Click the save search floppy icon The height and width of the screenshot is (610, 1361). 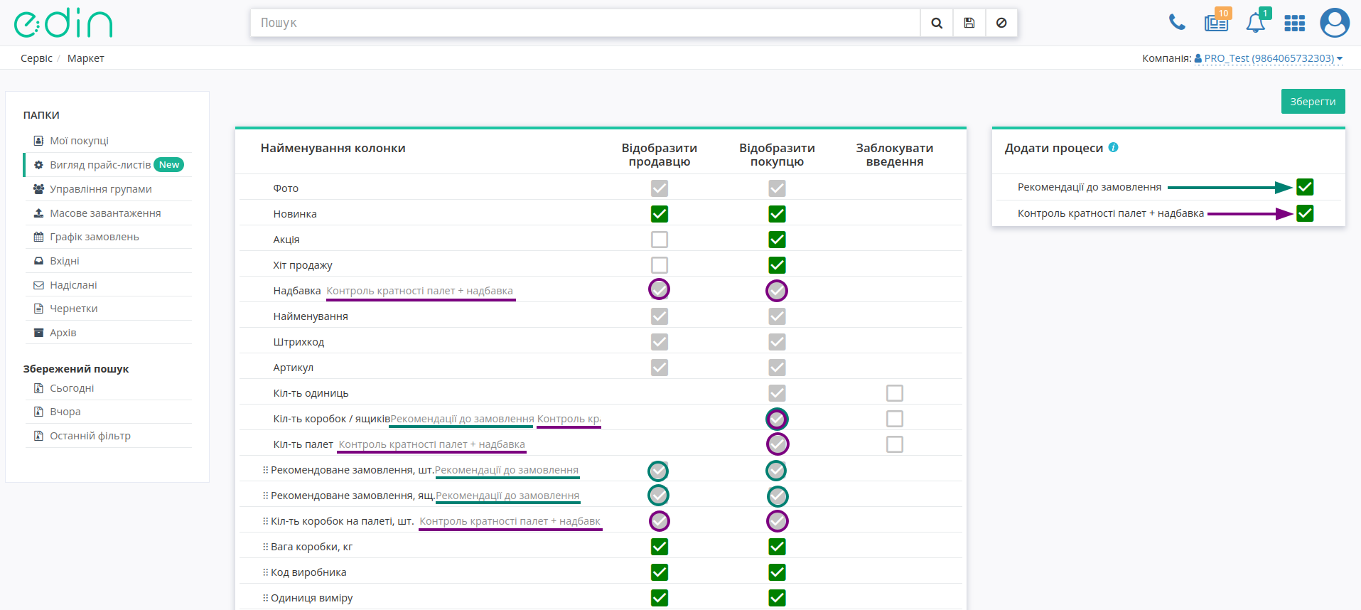pyautogui.click(x=969, y=23)
